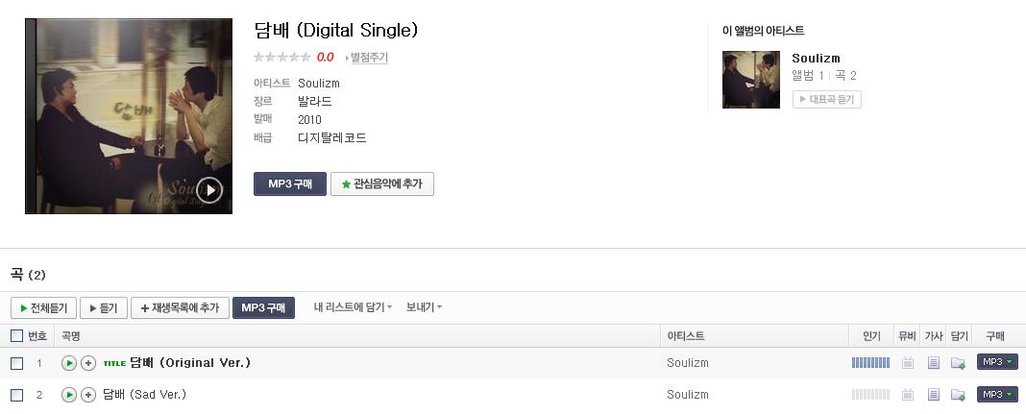Screen dimensions: 1026x414
Task: Click plus icon for track 1
Action: click(x=88, y=363)
